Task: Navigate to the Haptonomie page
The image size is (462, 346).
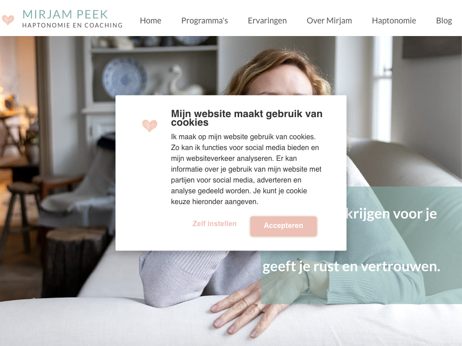Action: coord(394,21)
